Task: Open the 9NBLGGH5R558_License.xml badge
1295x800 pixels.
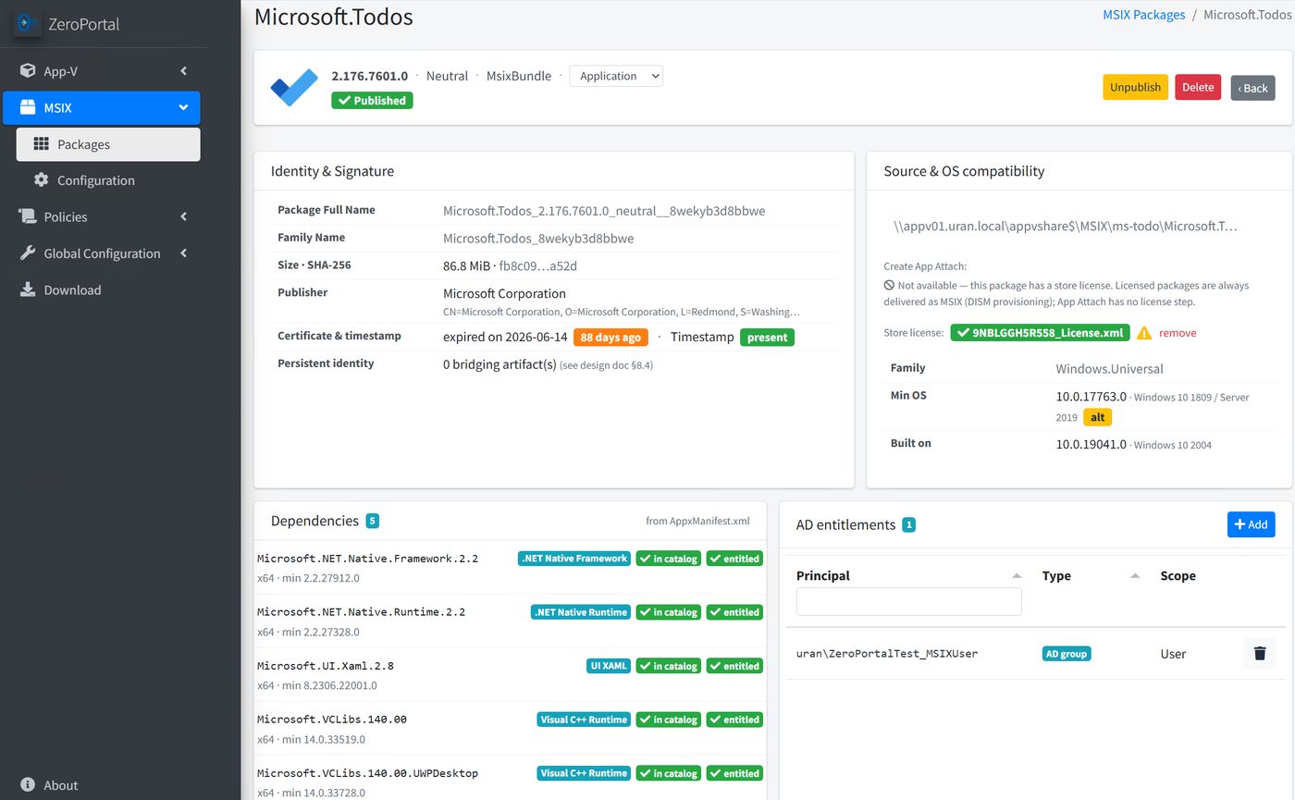Action: pos(1040,333)
